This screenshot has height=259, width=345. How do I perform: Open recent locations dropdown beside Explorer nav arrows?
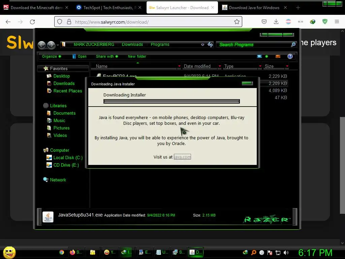coord(58,45)
